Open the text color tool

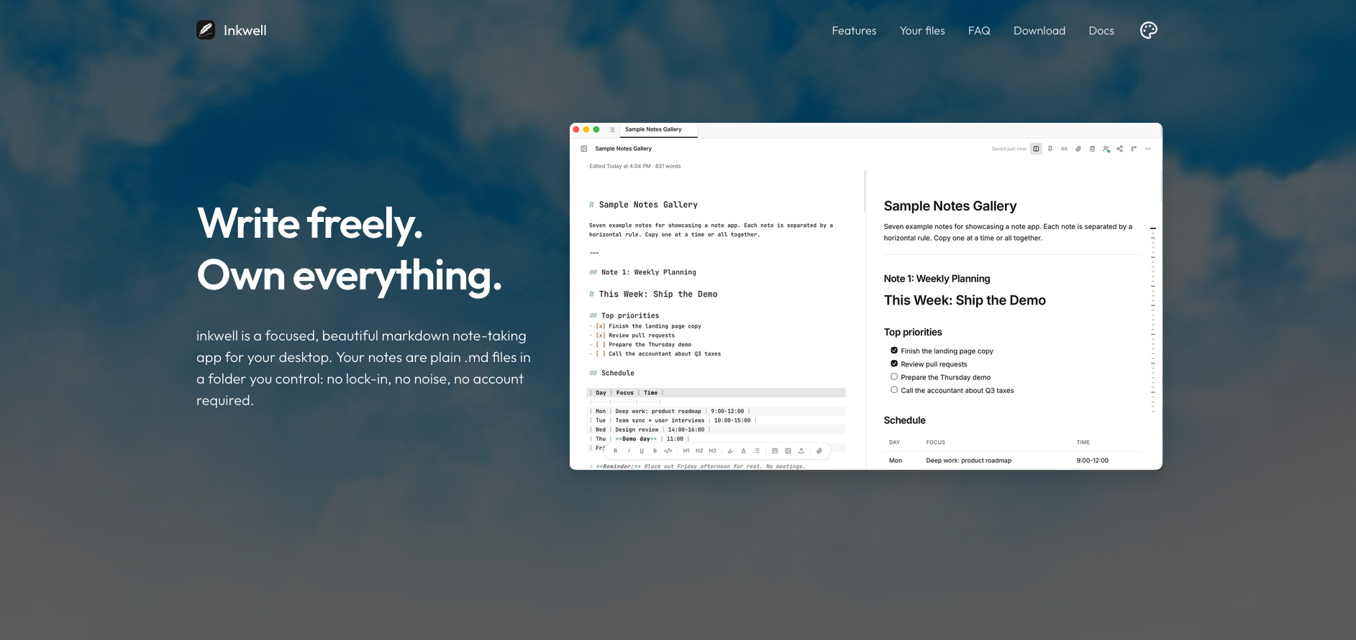744,451
